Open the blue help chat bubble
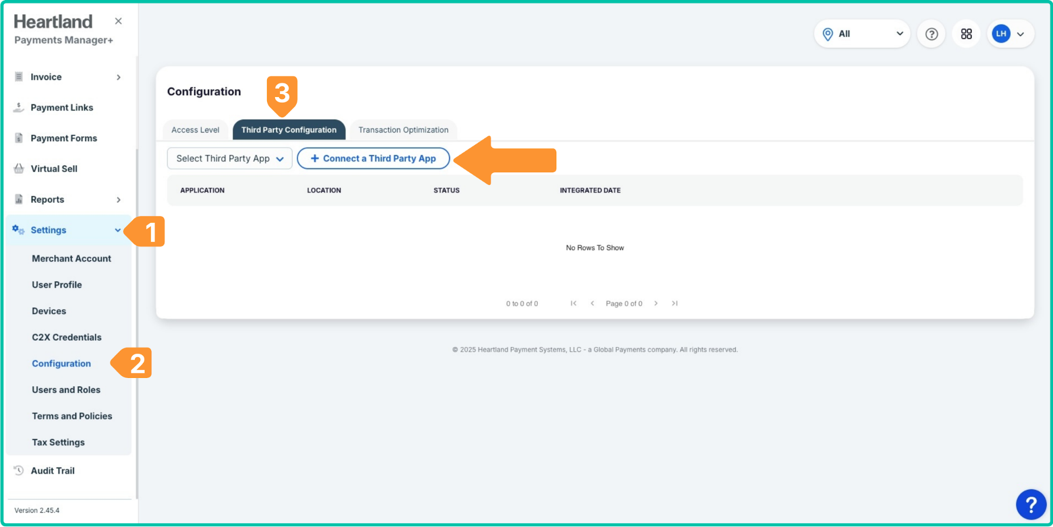Screen dimensions: 1053x527 [x=1030, y=504]
